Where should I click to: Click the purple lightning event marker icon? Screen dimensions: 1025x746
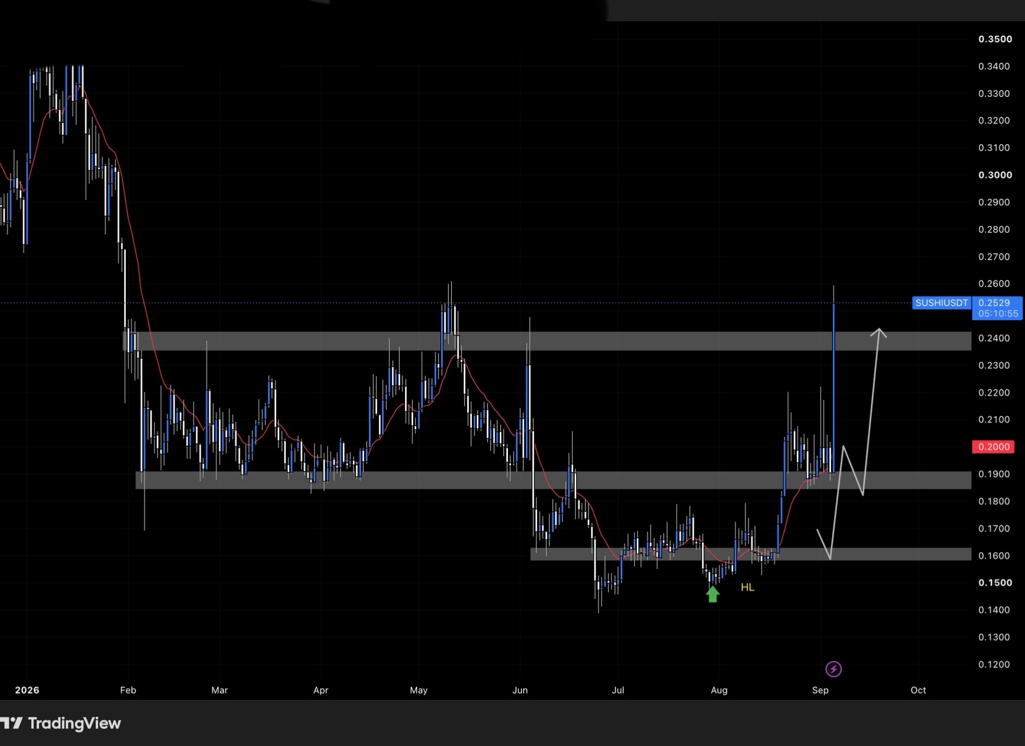pos(833,669)
